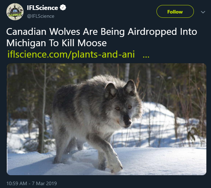This screenshot has width=211, height=188.
Task: Click the 7 Mar 2019 date text
Action: coord(44,183)
